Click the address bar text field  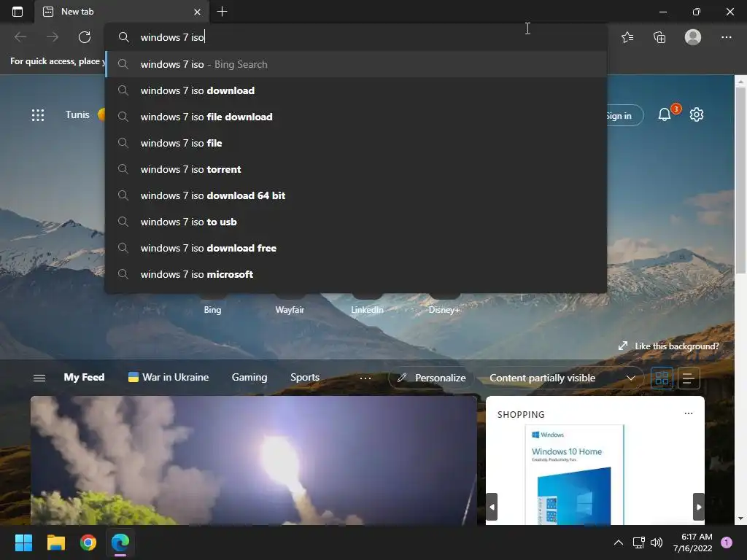(356, 37)
